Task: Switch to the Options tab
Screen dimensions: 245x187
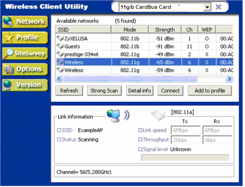Action: tap(25, 69)
